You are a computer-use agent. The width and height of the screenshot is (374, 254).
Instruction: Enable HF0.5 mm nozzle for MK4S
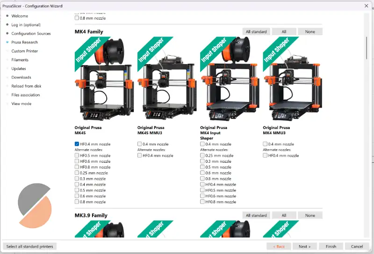(77, 155)
